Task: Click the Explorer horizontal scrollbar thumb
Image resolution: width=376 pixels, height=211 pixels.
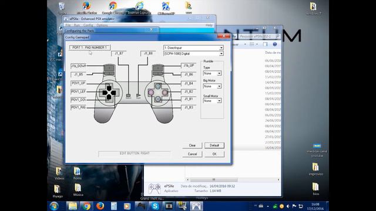Action: 214,179
